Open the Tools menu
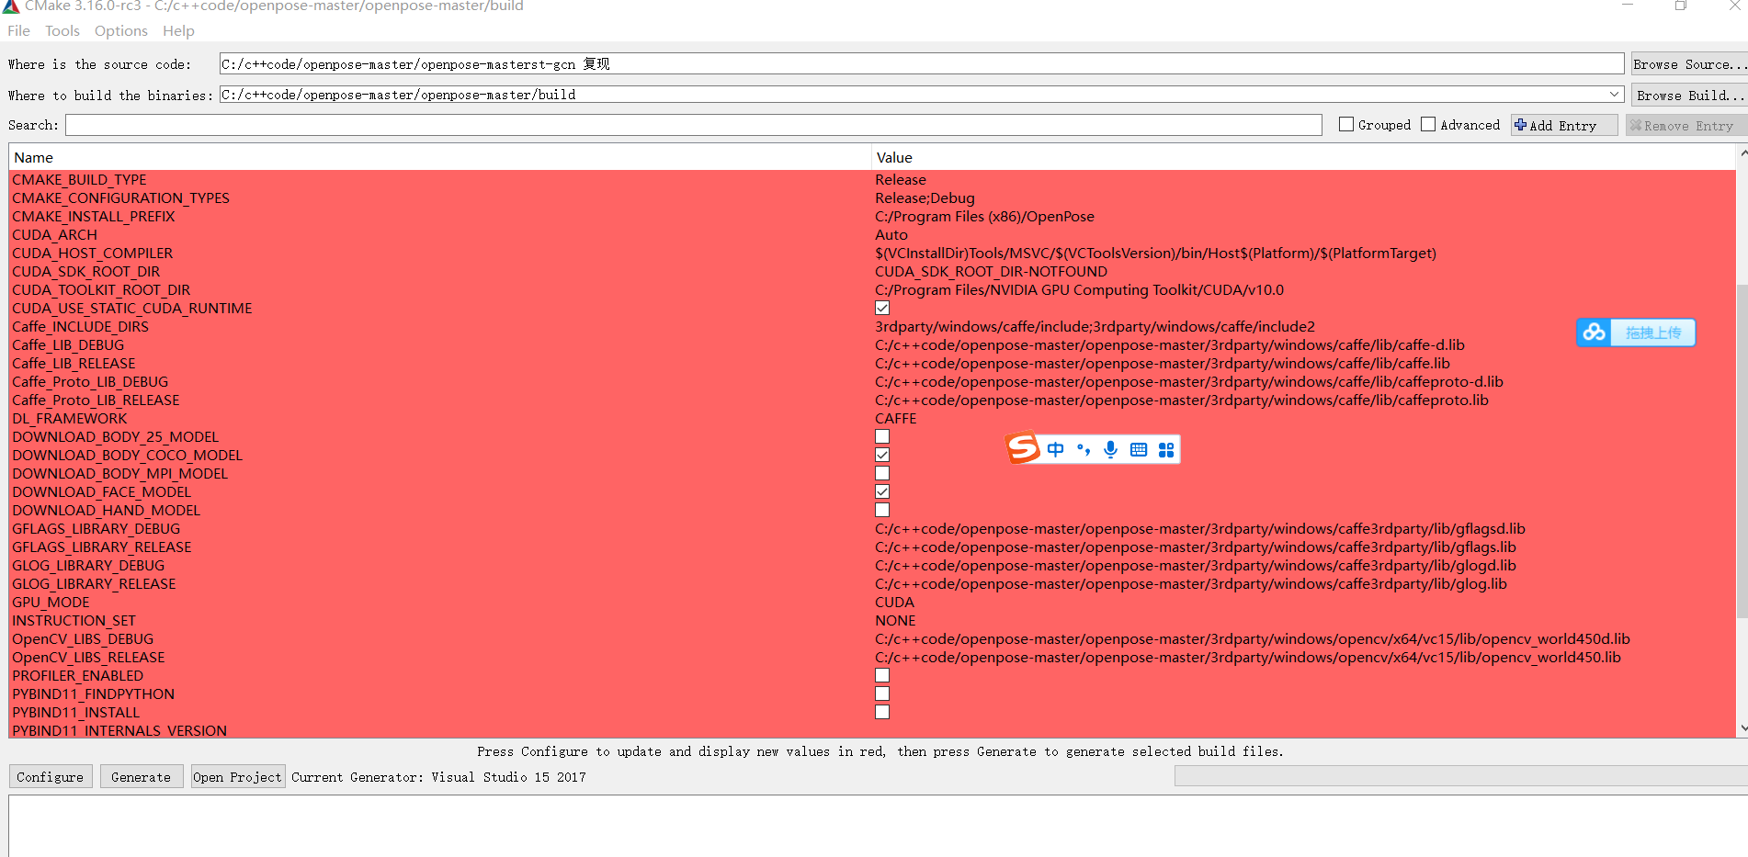Screen dimensions: 1748x857 coord(62,30)
